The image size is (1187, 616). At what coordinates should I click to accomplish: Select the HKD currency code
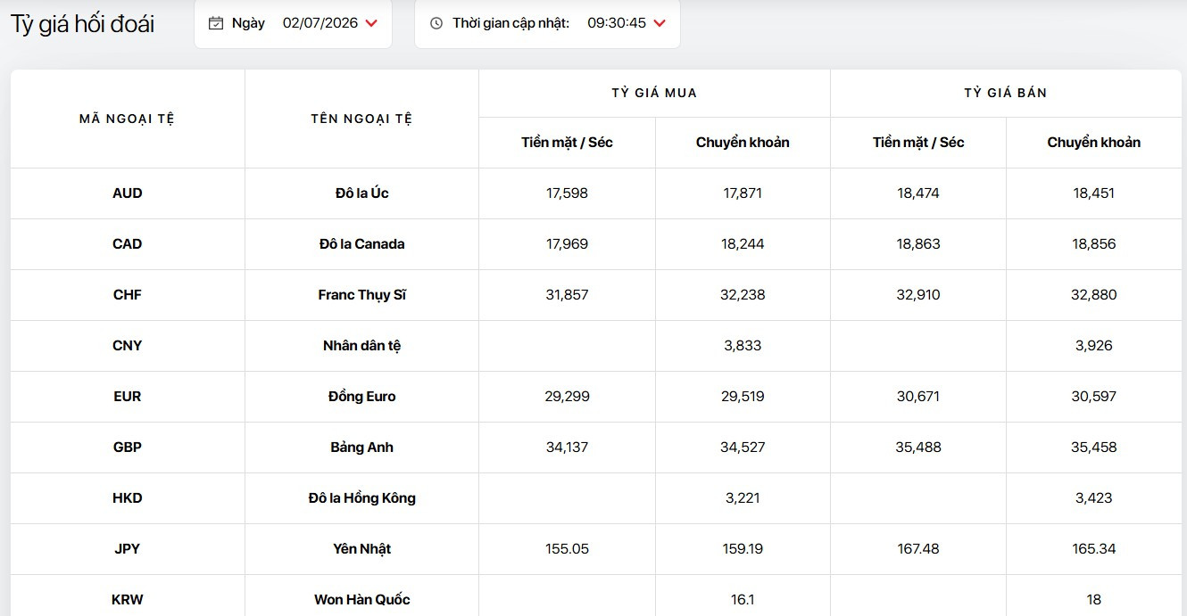coord(128,498)
